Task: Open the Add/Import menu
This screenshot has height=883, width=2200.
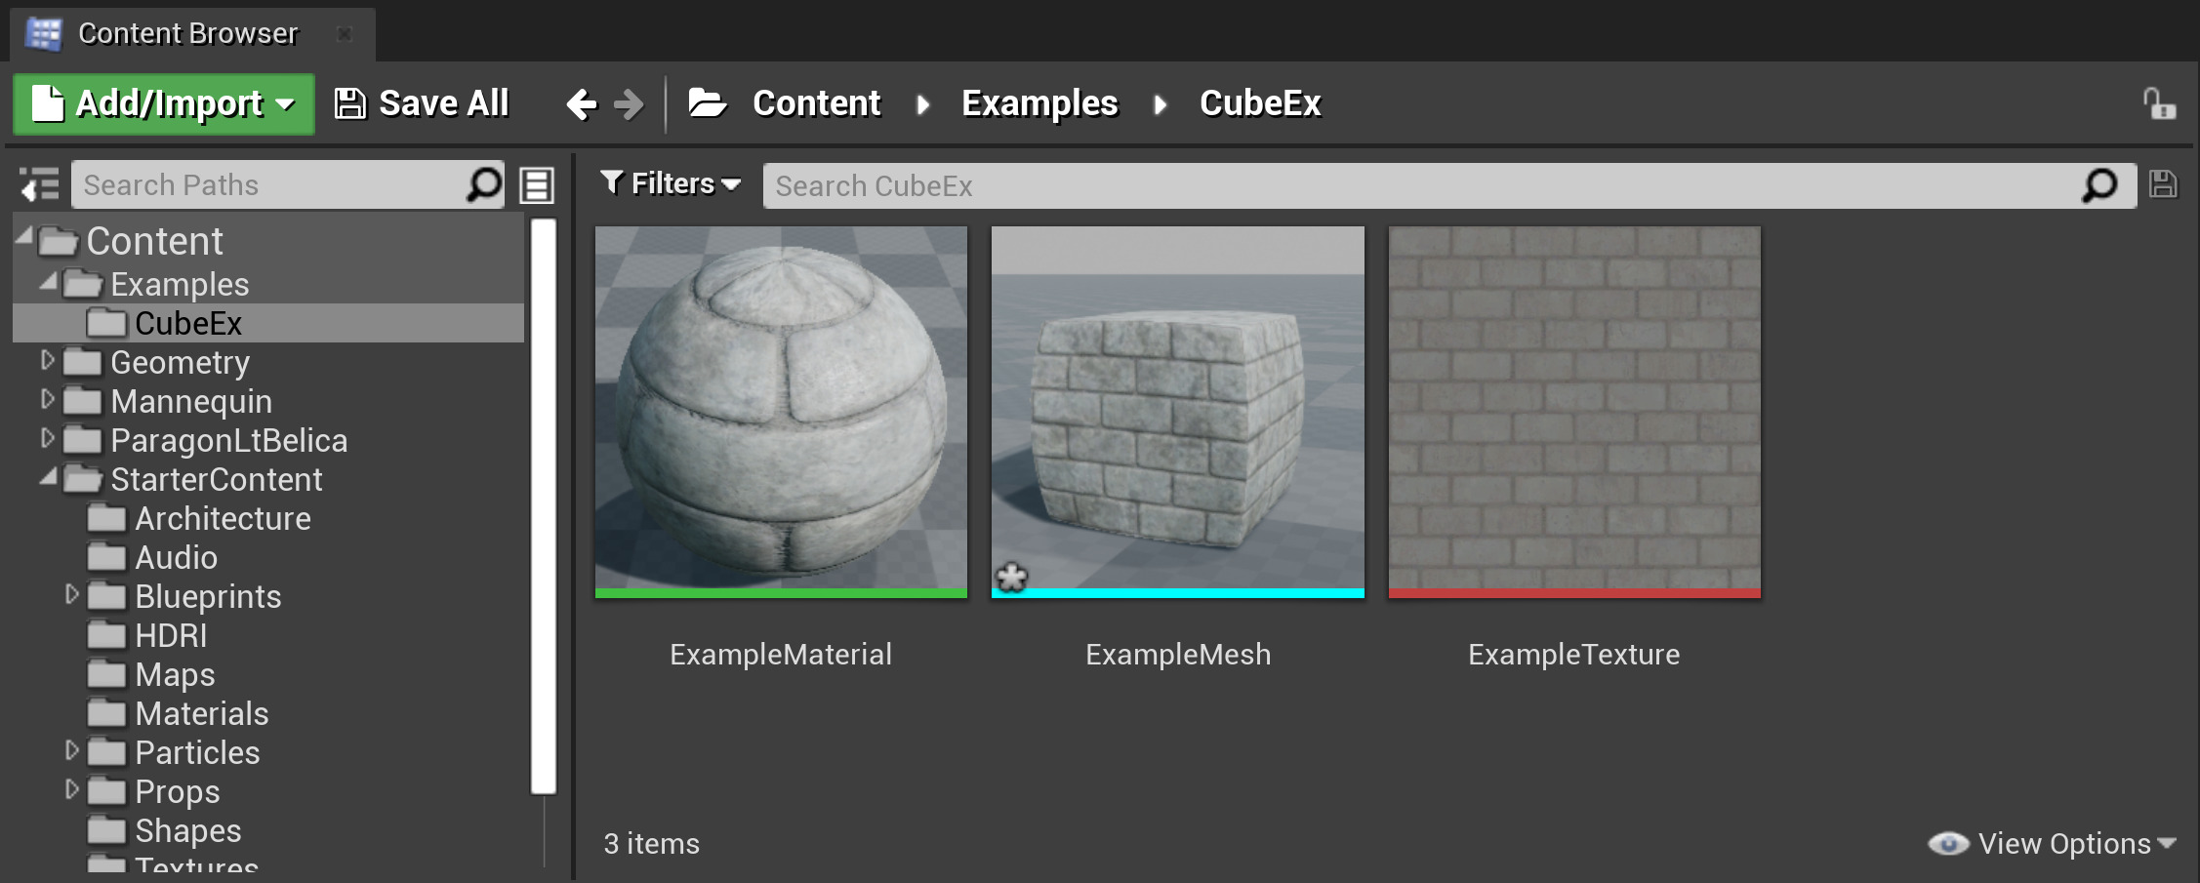Action: click(x=163, y=103)
